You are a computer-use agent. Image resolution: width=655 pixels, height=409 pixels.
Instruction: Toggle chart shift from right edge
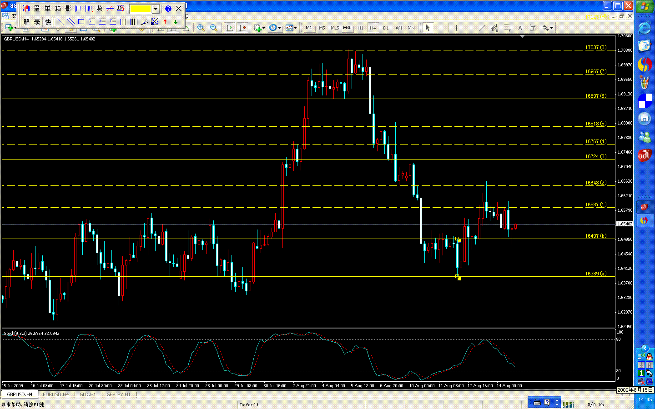point(242,28)
